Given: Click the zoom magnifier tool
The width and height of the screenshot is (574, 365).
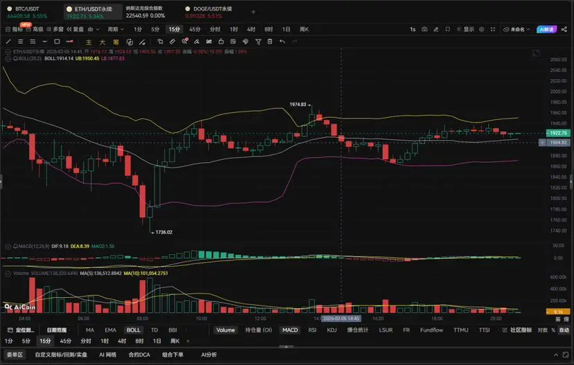Looking at the screenshot, I should pos(185,42).
